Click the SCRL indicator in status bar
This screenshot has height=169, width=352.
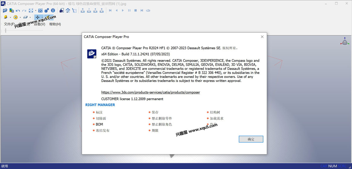point(342,166)
